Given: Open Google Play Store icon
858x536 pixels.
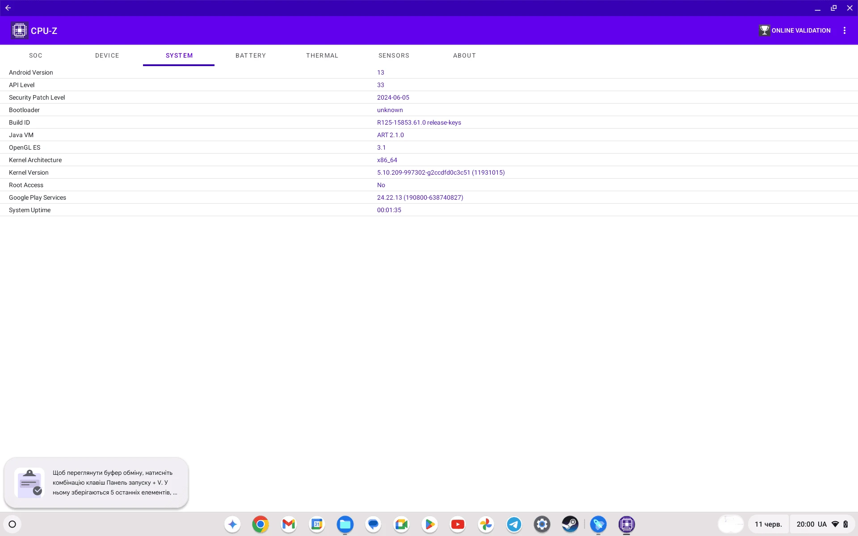Looking at the screenshot, I should coord(429,524).
